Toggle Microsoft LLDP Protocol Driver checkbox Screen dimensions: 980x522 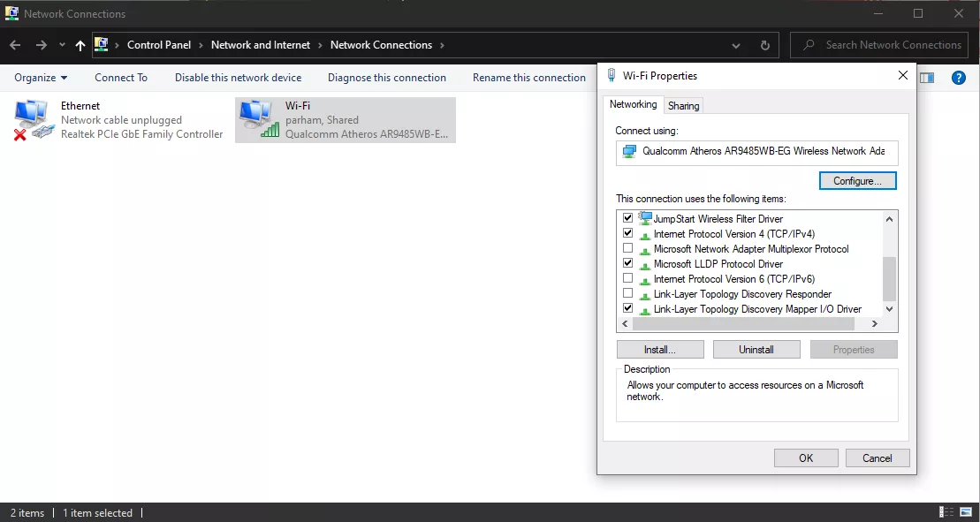[x=628, y=263]
